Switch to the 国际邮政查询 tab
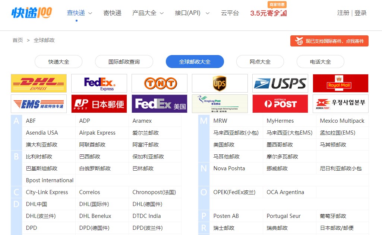382x235 pixels. [124, 62]
